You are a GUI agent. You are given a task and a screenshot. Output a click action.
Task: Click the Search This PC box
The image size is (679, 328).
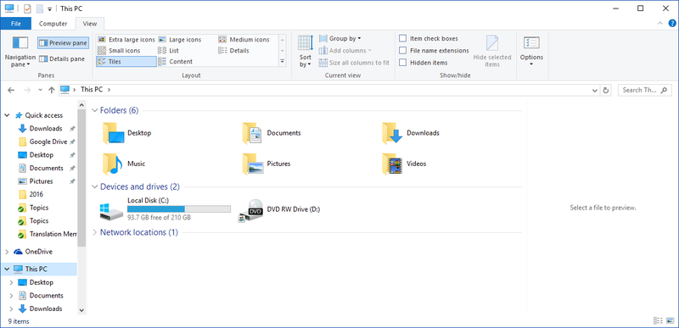tap(644, 90)
